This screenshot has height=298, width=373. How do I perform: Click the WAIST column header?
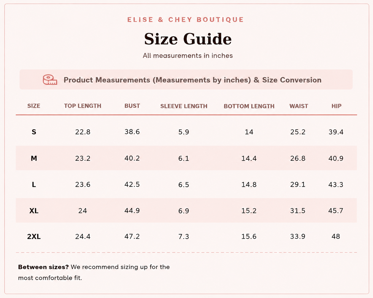[299, 106]
